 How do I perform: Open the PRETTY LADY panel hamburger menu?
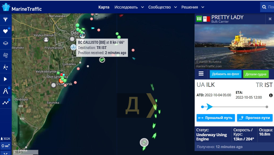coord(201,74)
